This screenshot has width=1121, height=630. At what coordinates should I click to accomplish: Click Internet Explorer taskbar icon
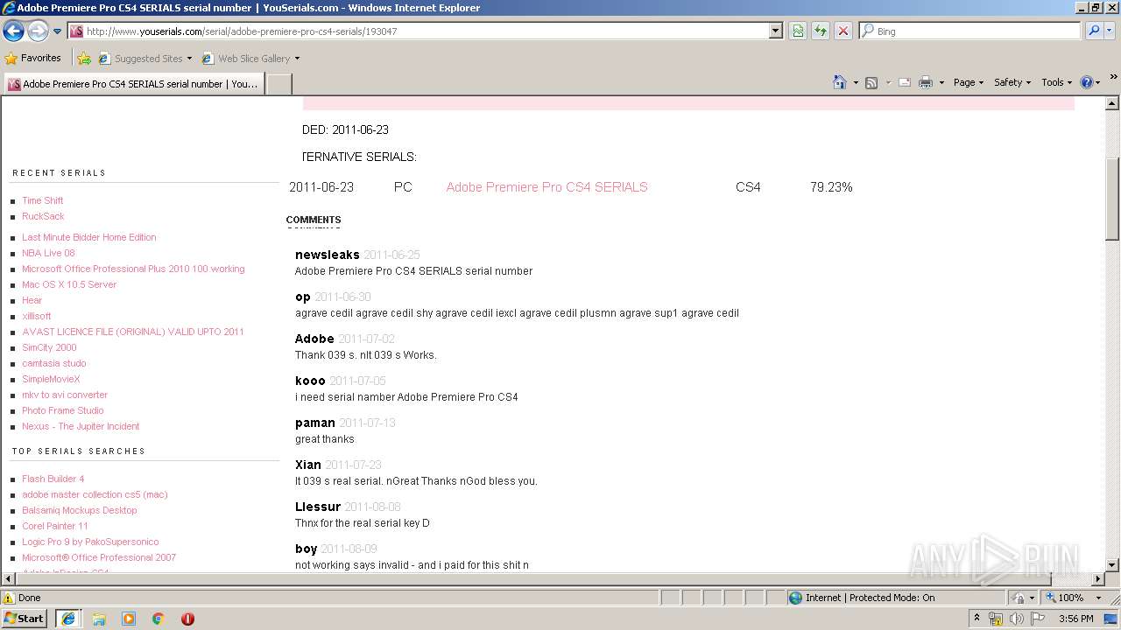point(68,618)
